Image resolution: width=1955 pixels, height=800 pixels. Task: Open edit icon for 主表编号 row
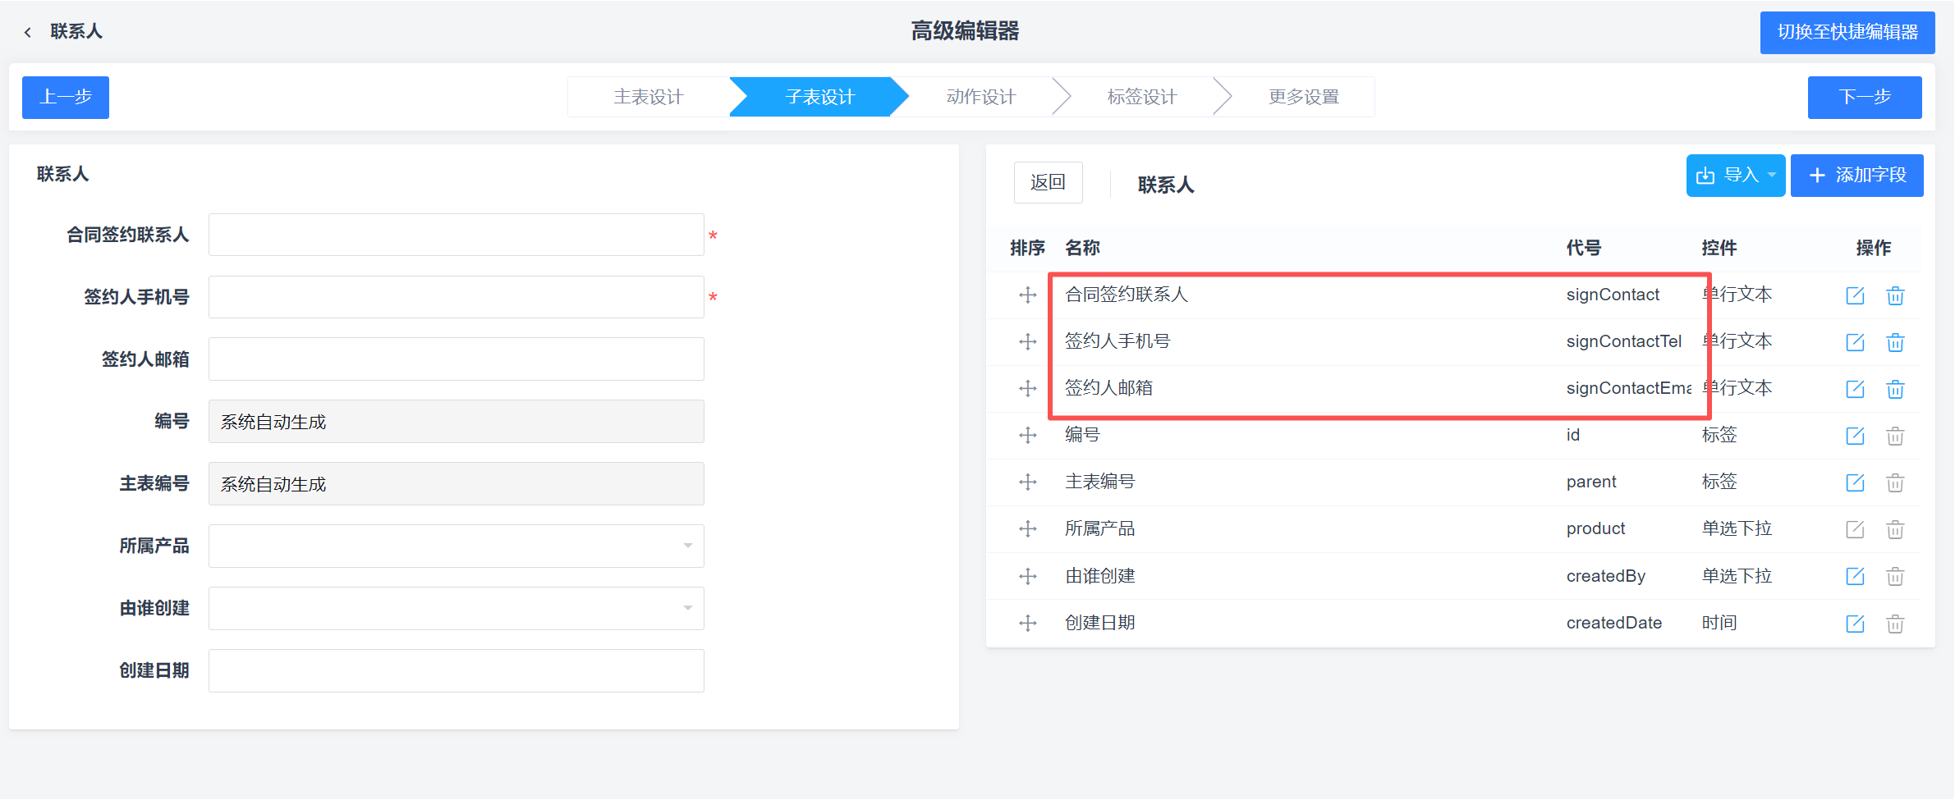coord(1855,482)
